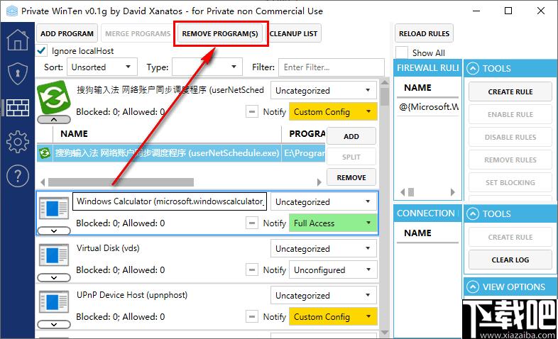This screenshot has width=558, height=339.
Task: Click the ADD PROGRAM button
Action: (x=67, y=33)
